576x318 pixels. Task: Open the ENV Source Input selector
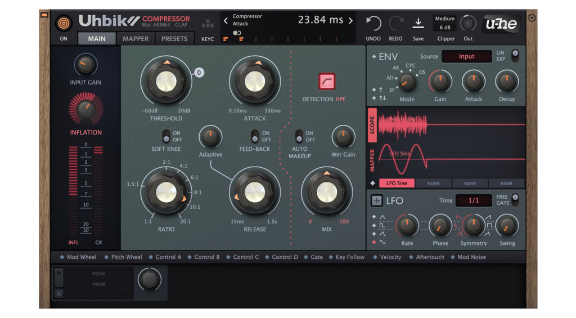pyautogui.click(x=466, y=56)
